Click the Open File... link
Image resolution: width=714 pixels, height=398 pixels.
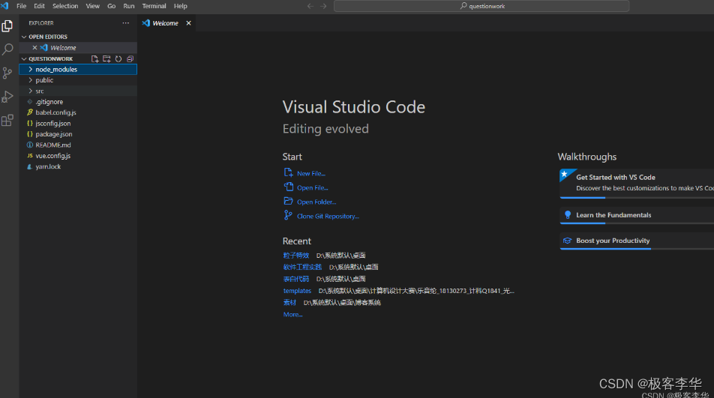click(312, 187)
